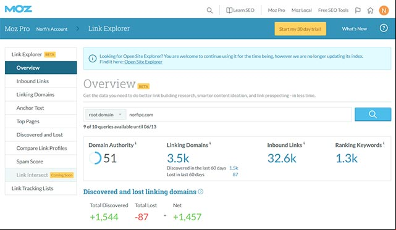
Task: Open Anchor Text in sidebar
Action: tap(41, 108)
